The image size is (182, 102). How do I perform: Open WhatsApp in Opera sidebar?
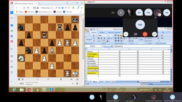coord(12,31)
